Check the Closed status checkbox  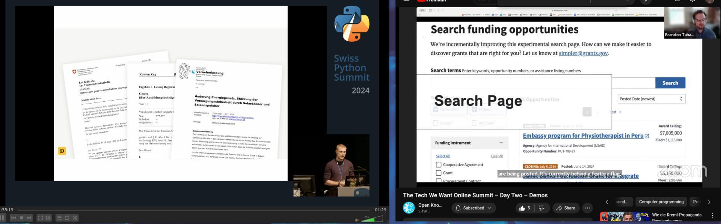[436, 123]
